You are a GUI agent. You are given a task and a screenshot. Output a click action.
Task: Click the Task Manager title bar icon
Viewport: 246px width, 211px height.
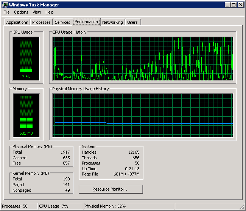pyautogui.click(x=5, y=5)
